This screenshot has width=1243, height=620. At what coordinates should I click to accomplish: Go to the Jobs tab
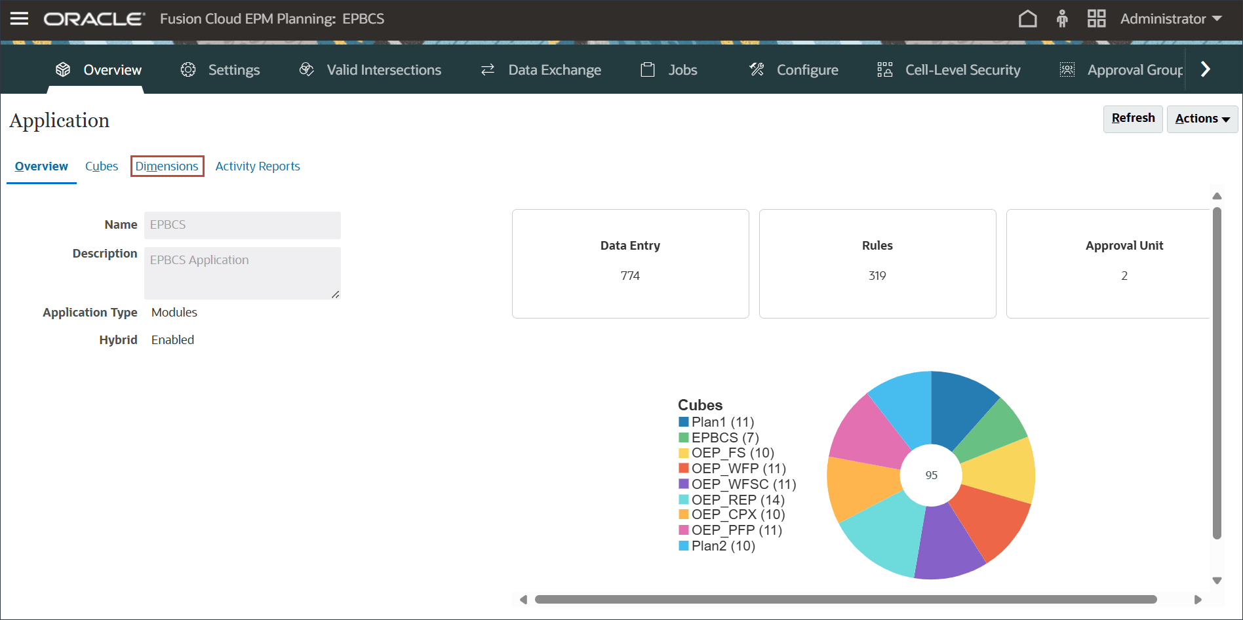tap(669, 69)
